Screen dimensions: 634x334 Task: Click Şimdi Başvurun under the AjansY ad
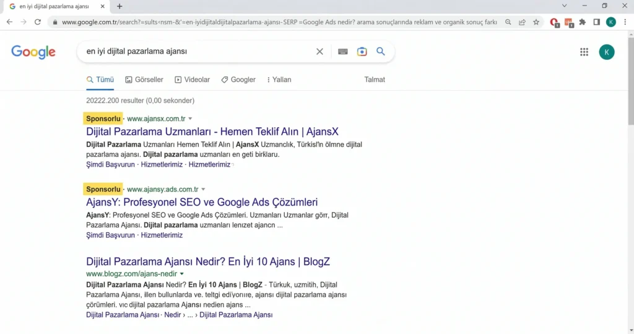point(110,235)
